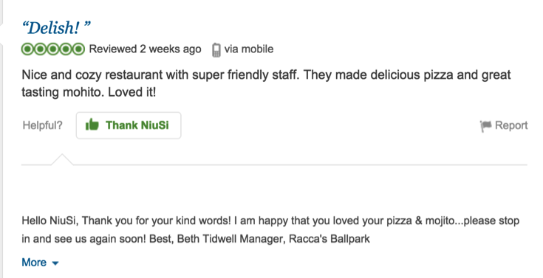Click the dropdown arrow beside More
Viewport: 543px width, 278px height.
point(55,263)
